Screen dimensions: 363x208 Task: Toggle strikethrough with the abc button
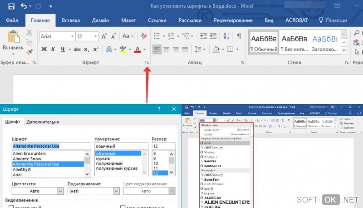pyautogui.click(x=77, y=49)
